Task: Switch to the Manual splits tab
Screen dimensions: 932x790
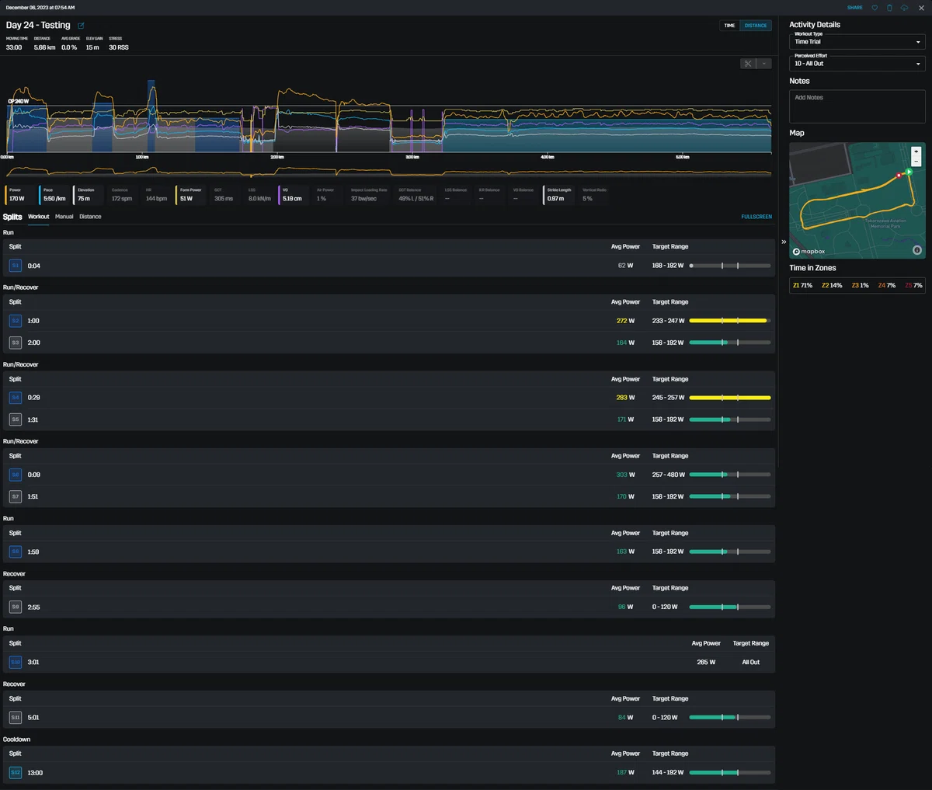Action: click(64, 217)
